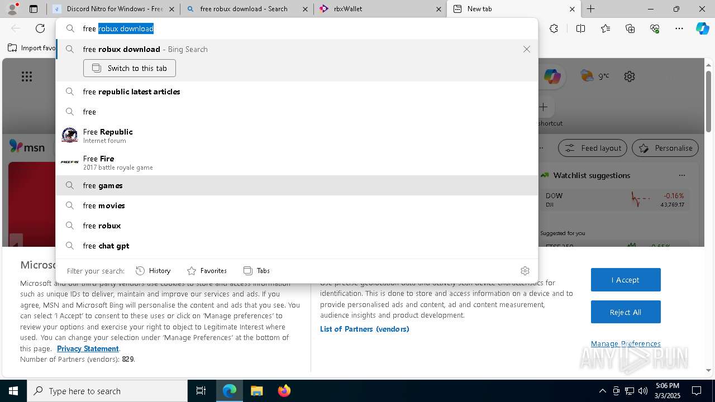
Task: Click the volume tray icon
Action: pyautogui.click(x=643, y=391)
